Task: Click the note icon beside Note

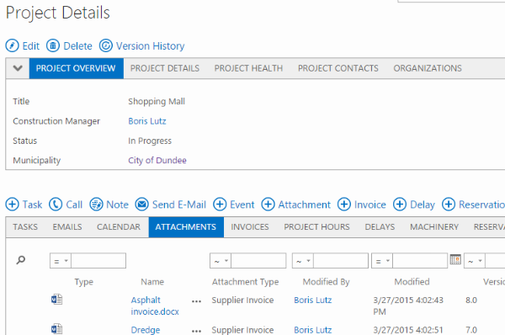Action: pos(96,205)
